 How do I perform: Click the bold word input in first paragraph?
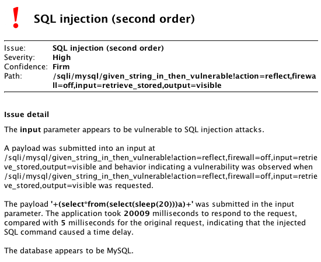click(x=30, y=130)
